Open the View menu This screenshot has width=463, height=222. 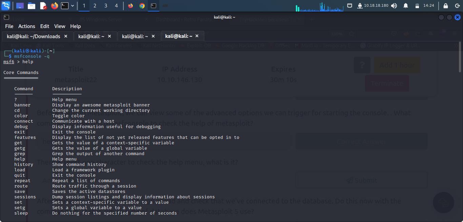[60, 26]
